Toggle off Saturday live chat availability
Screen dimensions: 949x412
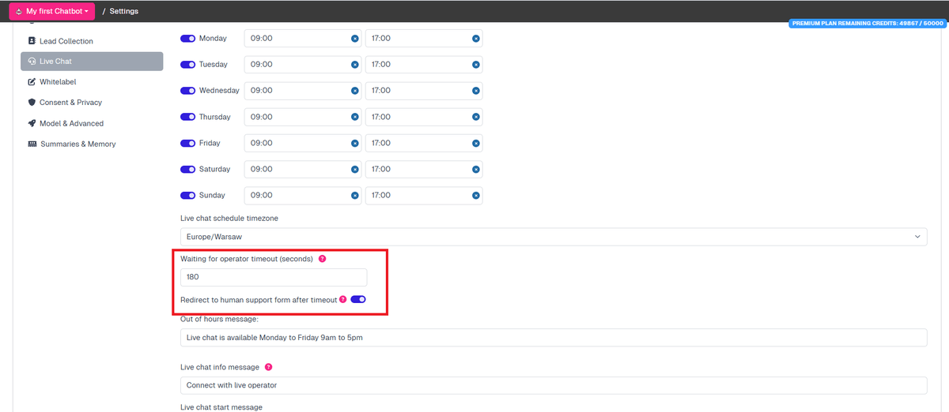click(x=188, y=170)
